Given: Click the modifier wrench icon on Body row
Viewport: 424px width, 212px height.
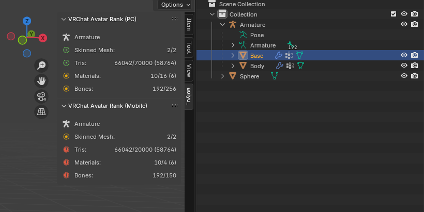Looking at the screenshot, I should (x=280, y=66).
